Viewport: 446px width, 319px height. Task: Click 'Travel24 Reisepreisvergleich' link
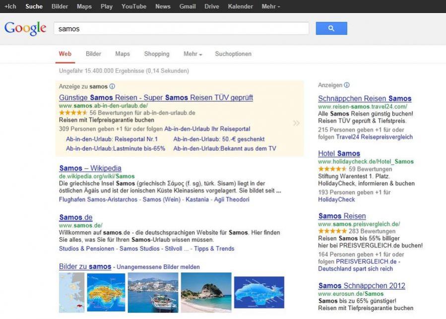[375, 137]
